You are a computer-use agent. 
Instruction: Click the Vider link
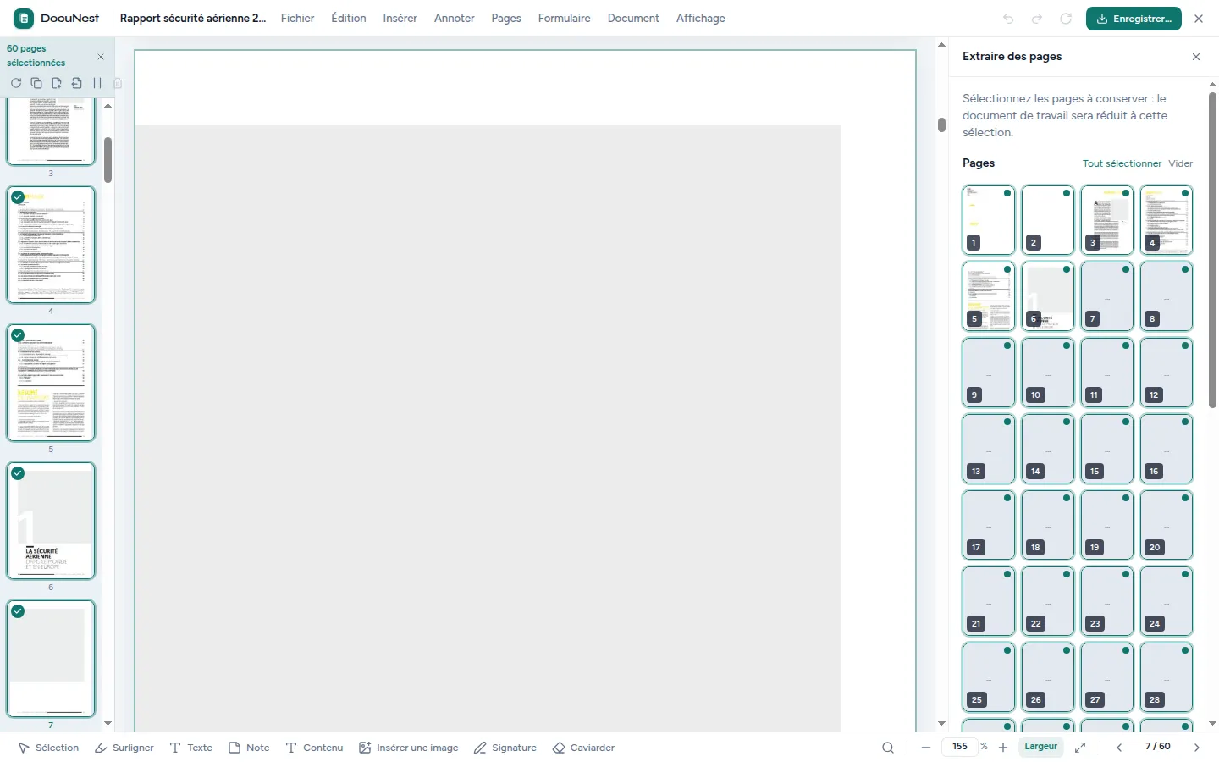coord(1181,163)
